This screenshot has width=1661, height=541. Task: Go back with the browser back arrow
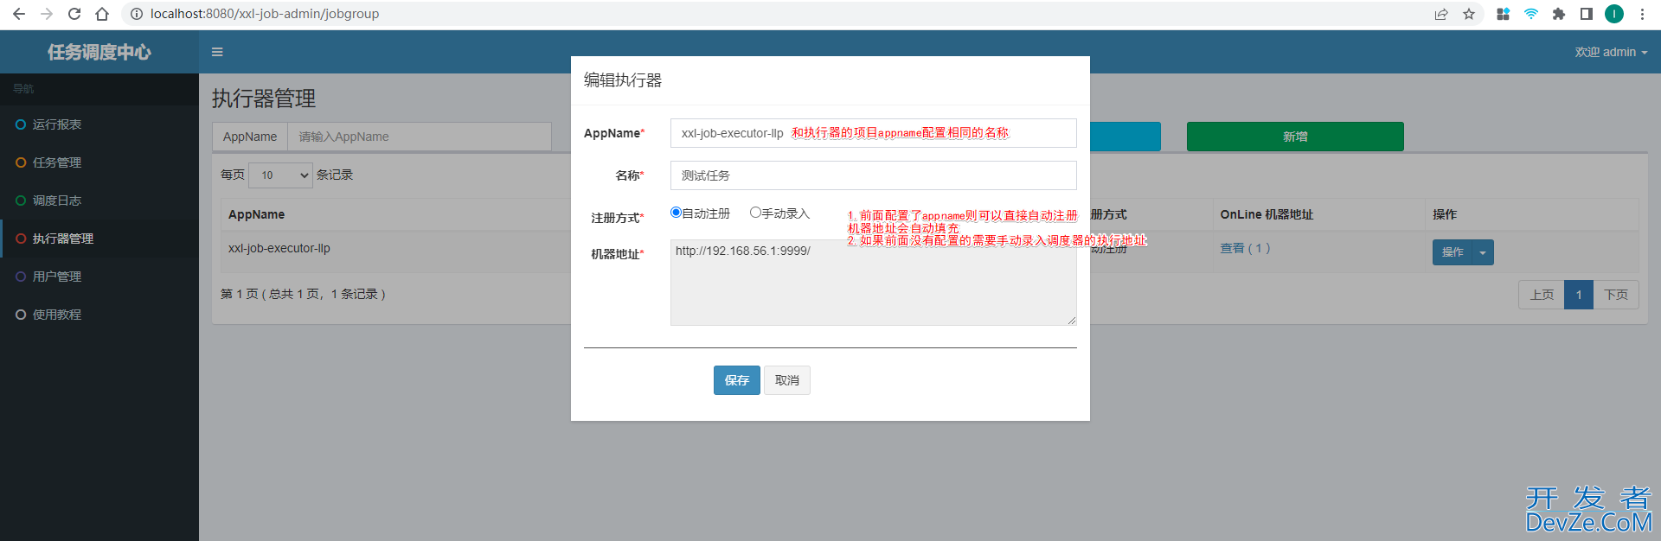pos(19,14)
